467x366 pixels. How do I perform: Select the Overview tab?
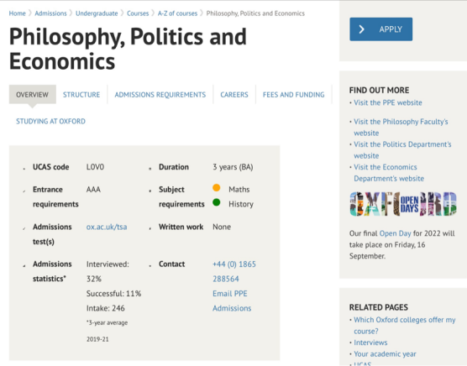coord(32,95)
